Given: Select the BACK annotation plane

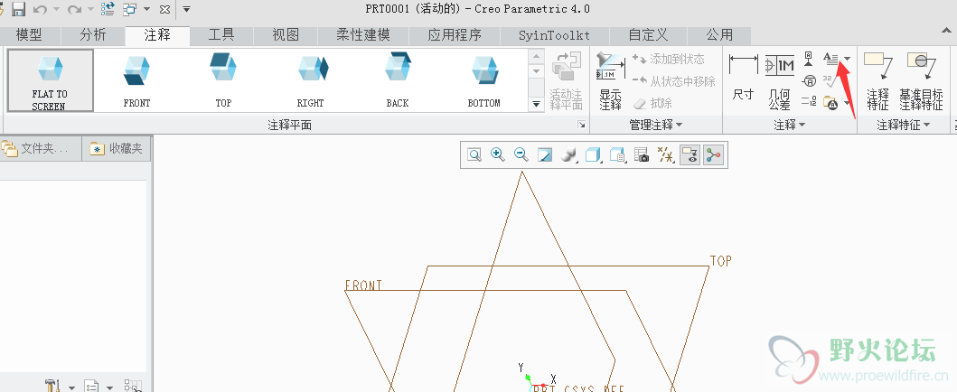Looking at the screenshot, I should 398,80.
